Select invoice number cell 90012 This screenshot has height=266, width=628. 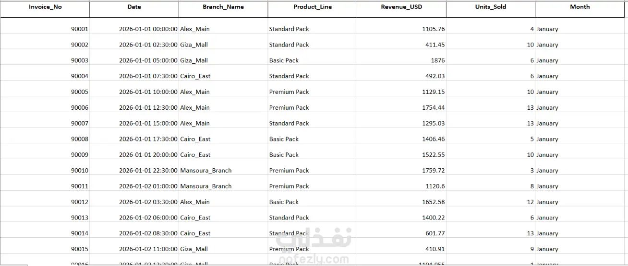[45, 202]
